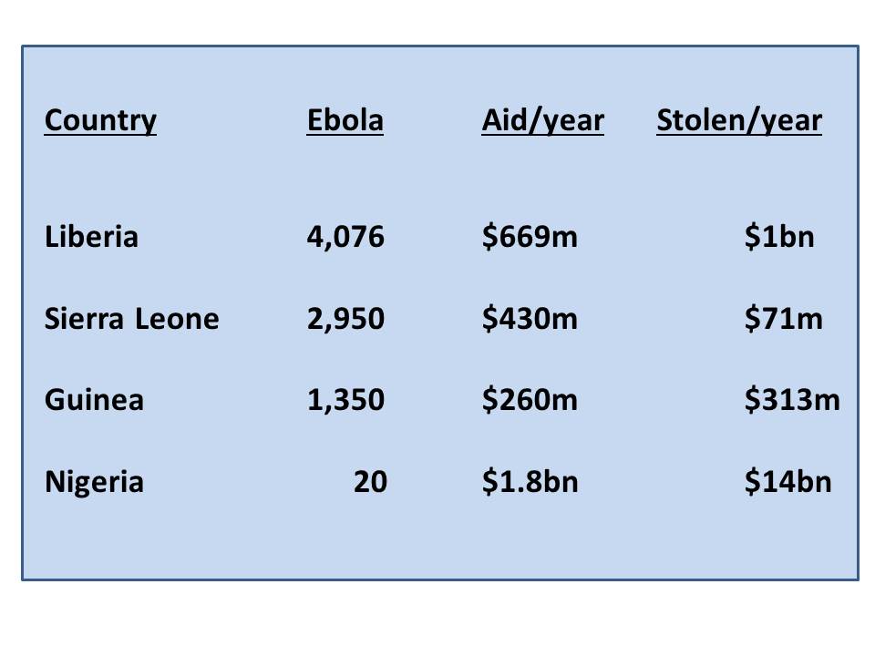Click the Ebola column header
This screenshot has height=656, width=875.
point(345,120)
